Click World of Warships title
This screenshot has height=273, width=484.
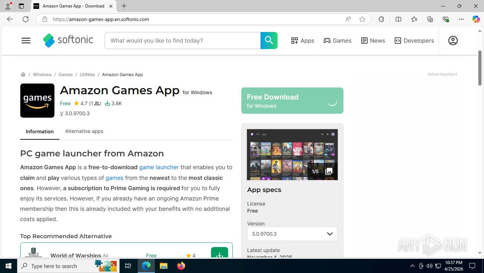click(x=76, y=255)
